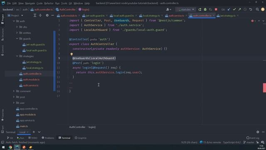
Task: Open the GraphQL tool window
Action: click(81, 138)
